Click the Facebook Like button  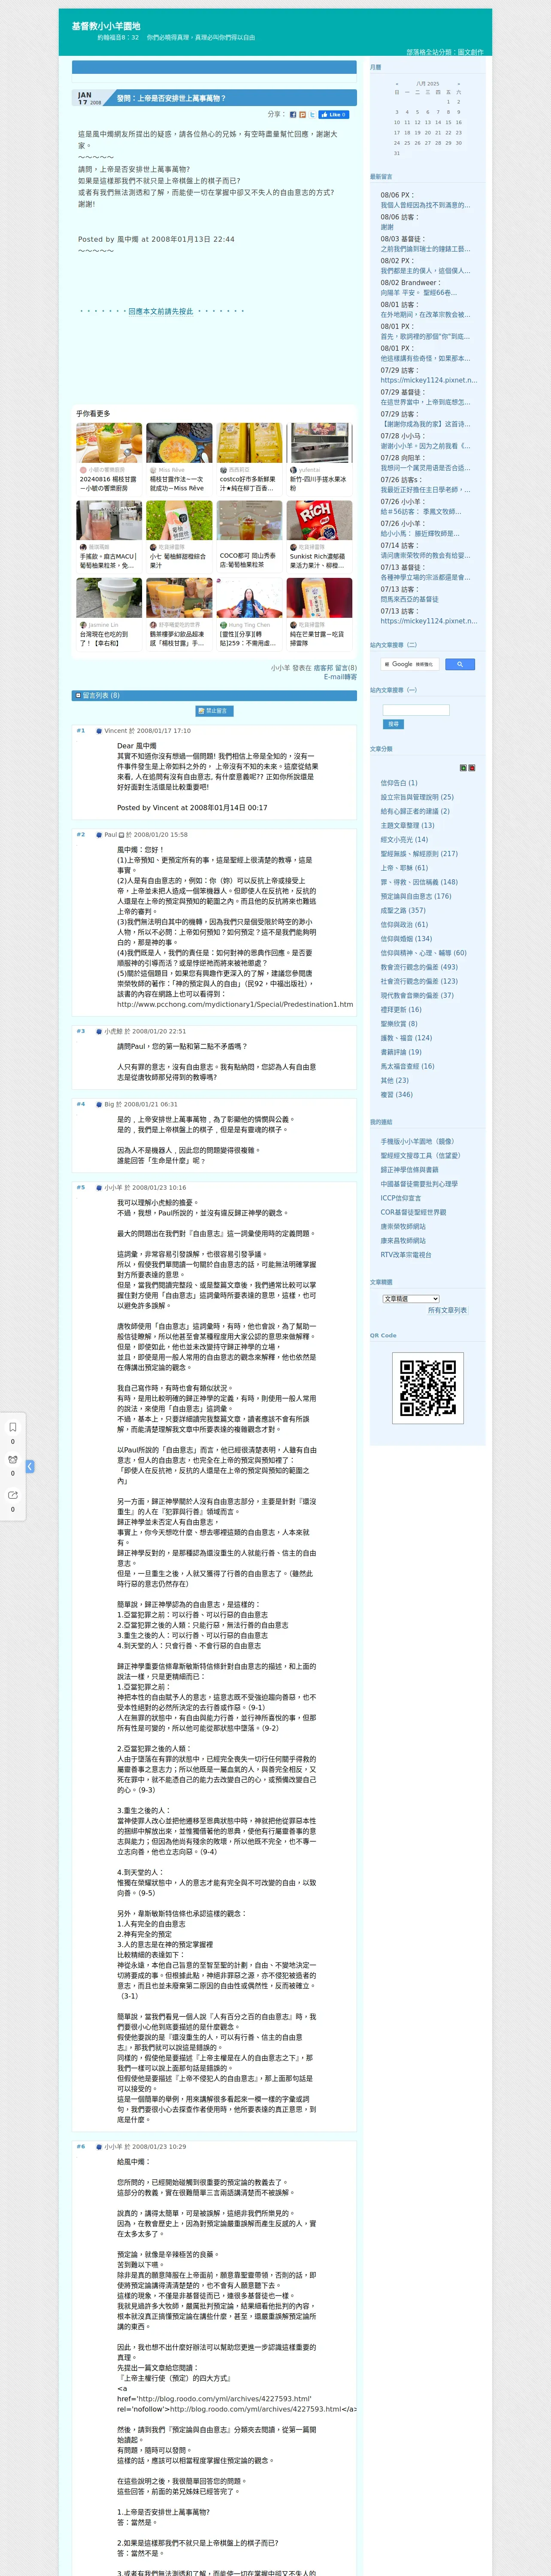pyautogui.click(x=334, y=114)
